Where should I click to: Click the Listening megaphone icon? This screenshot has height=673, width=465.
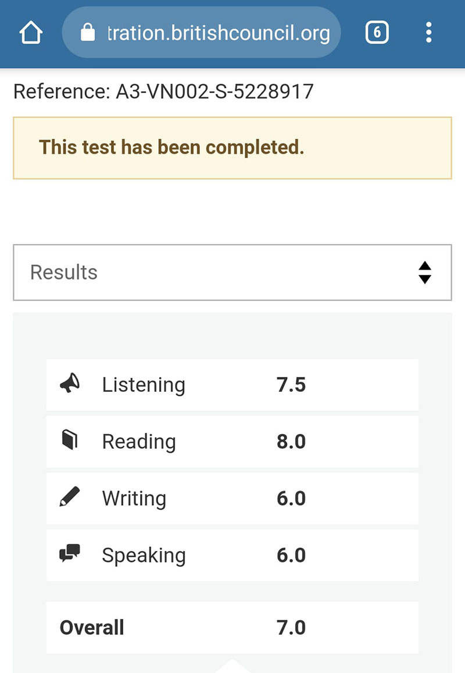(x=70, y=384)
